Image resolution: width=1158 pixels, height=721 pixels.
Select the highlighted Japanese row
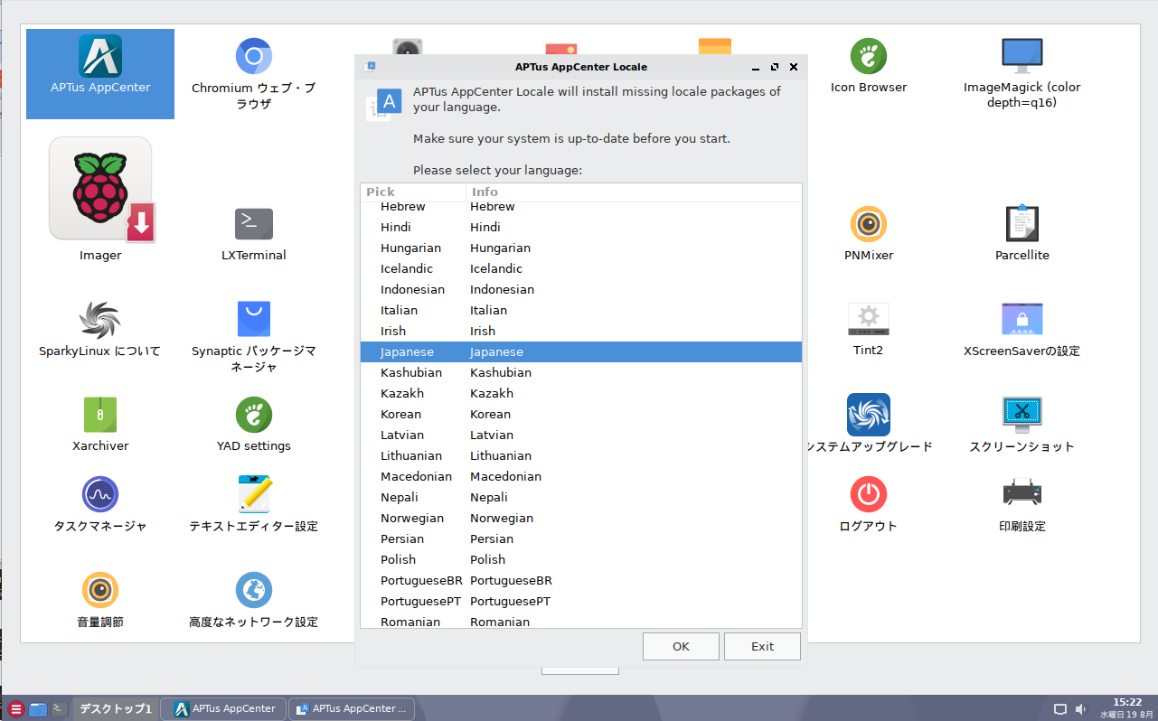581,351
